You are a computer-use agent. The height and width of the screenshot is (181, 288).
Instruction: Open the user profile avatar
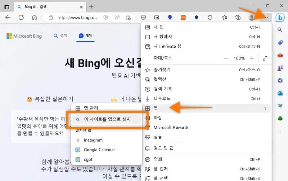pos(251,18)
